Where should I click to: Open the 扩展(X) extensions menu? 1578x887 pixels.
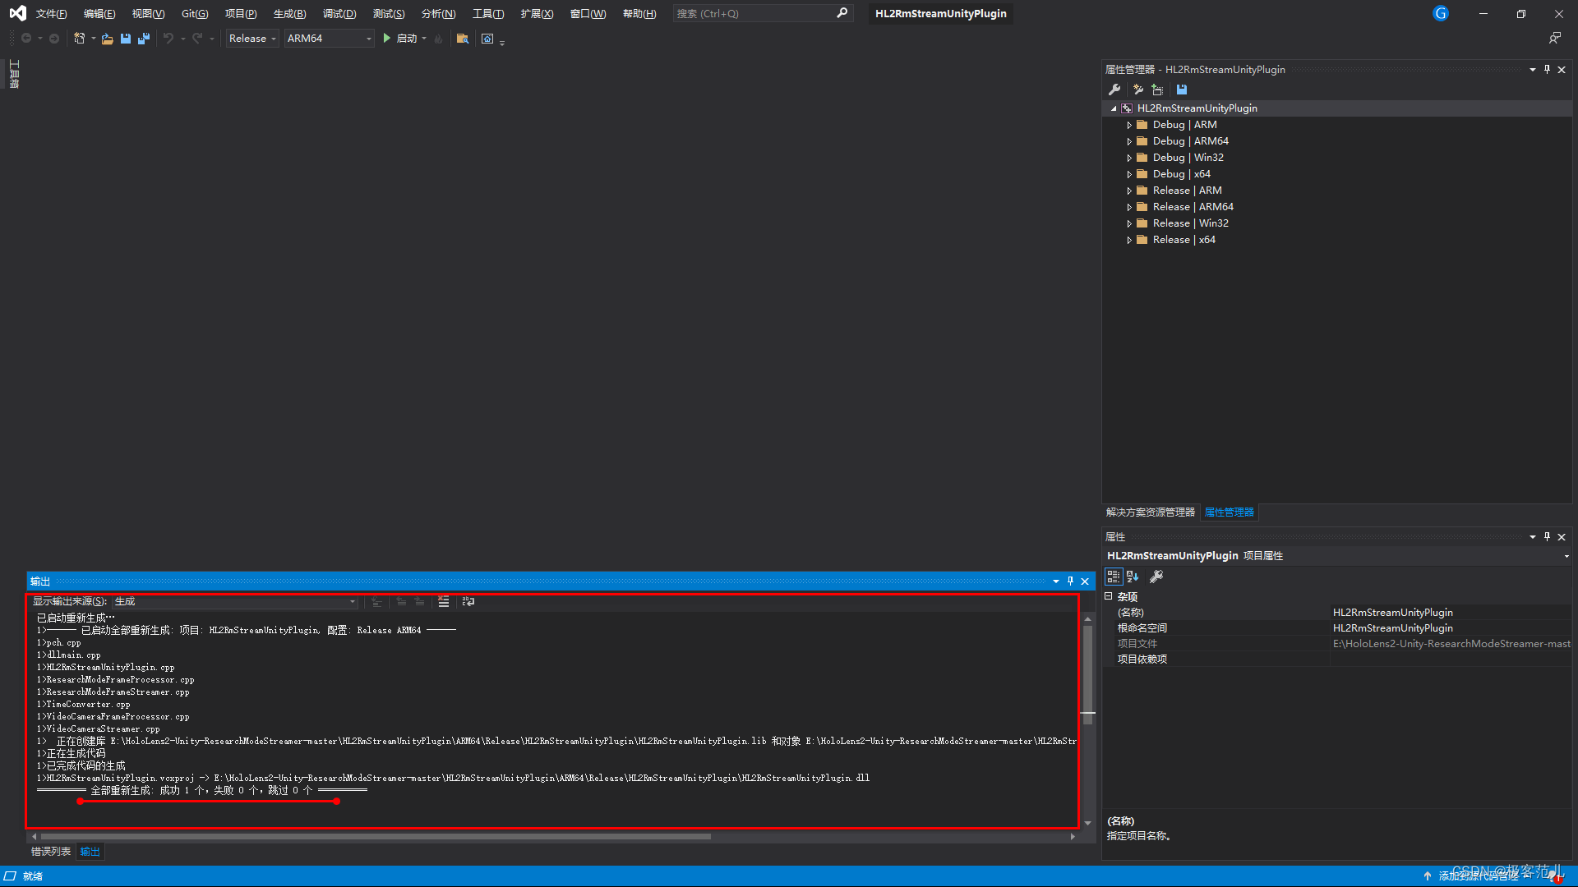pos(537,14)
